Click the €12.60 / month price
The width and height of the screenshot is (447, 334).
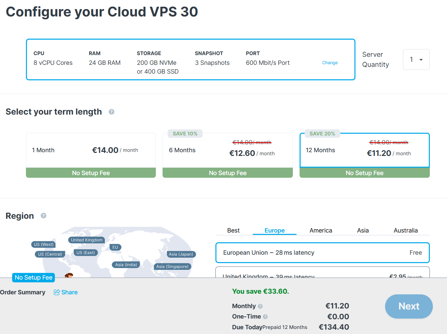click(x=252, y=153)
